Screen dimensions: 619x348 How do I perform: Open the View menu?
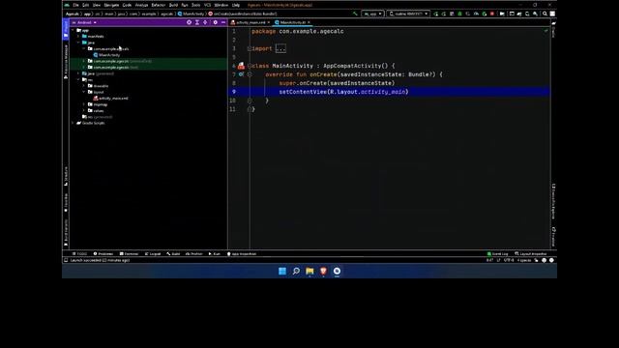pyautogui.click(x=97, y=5)
